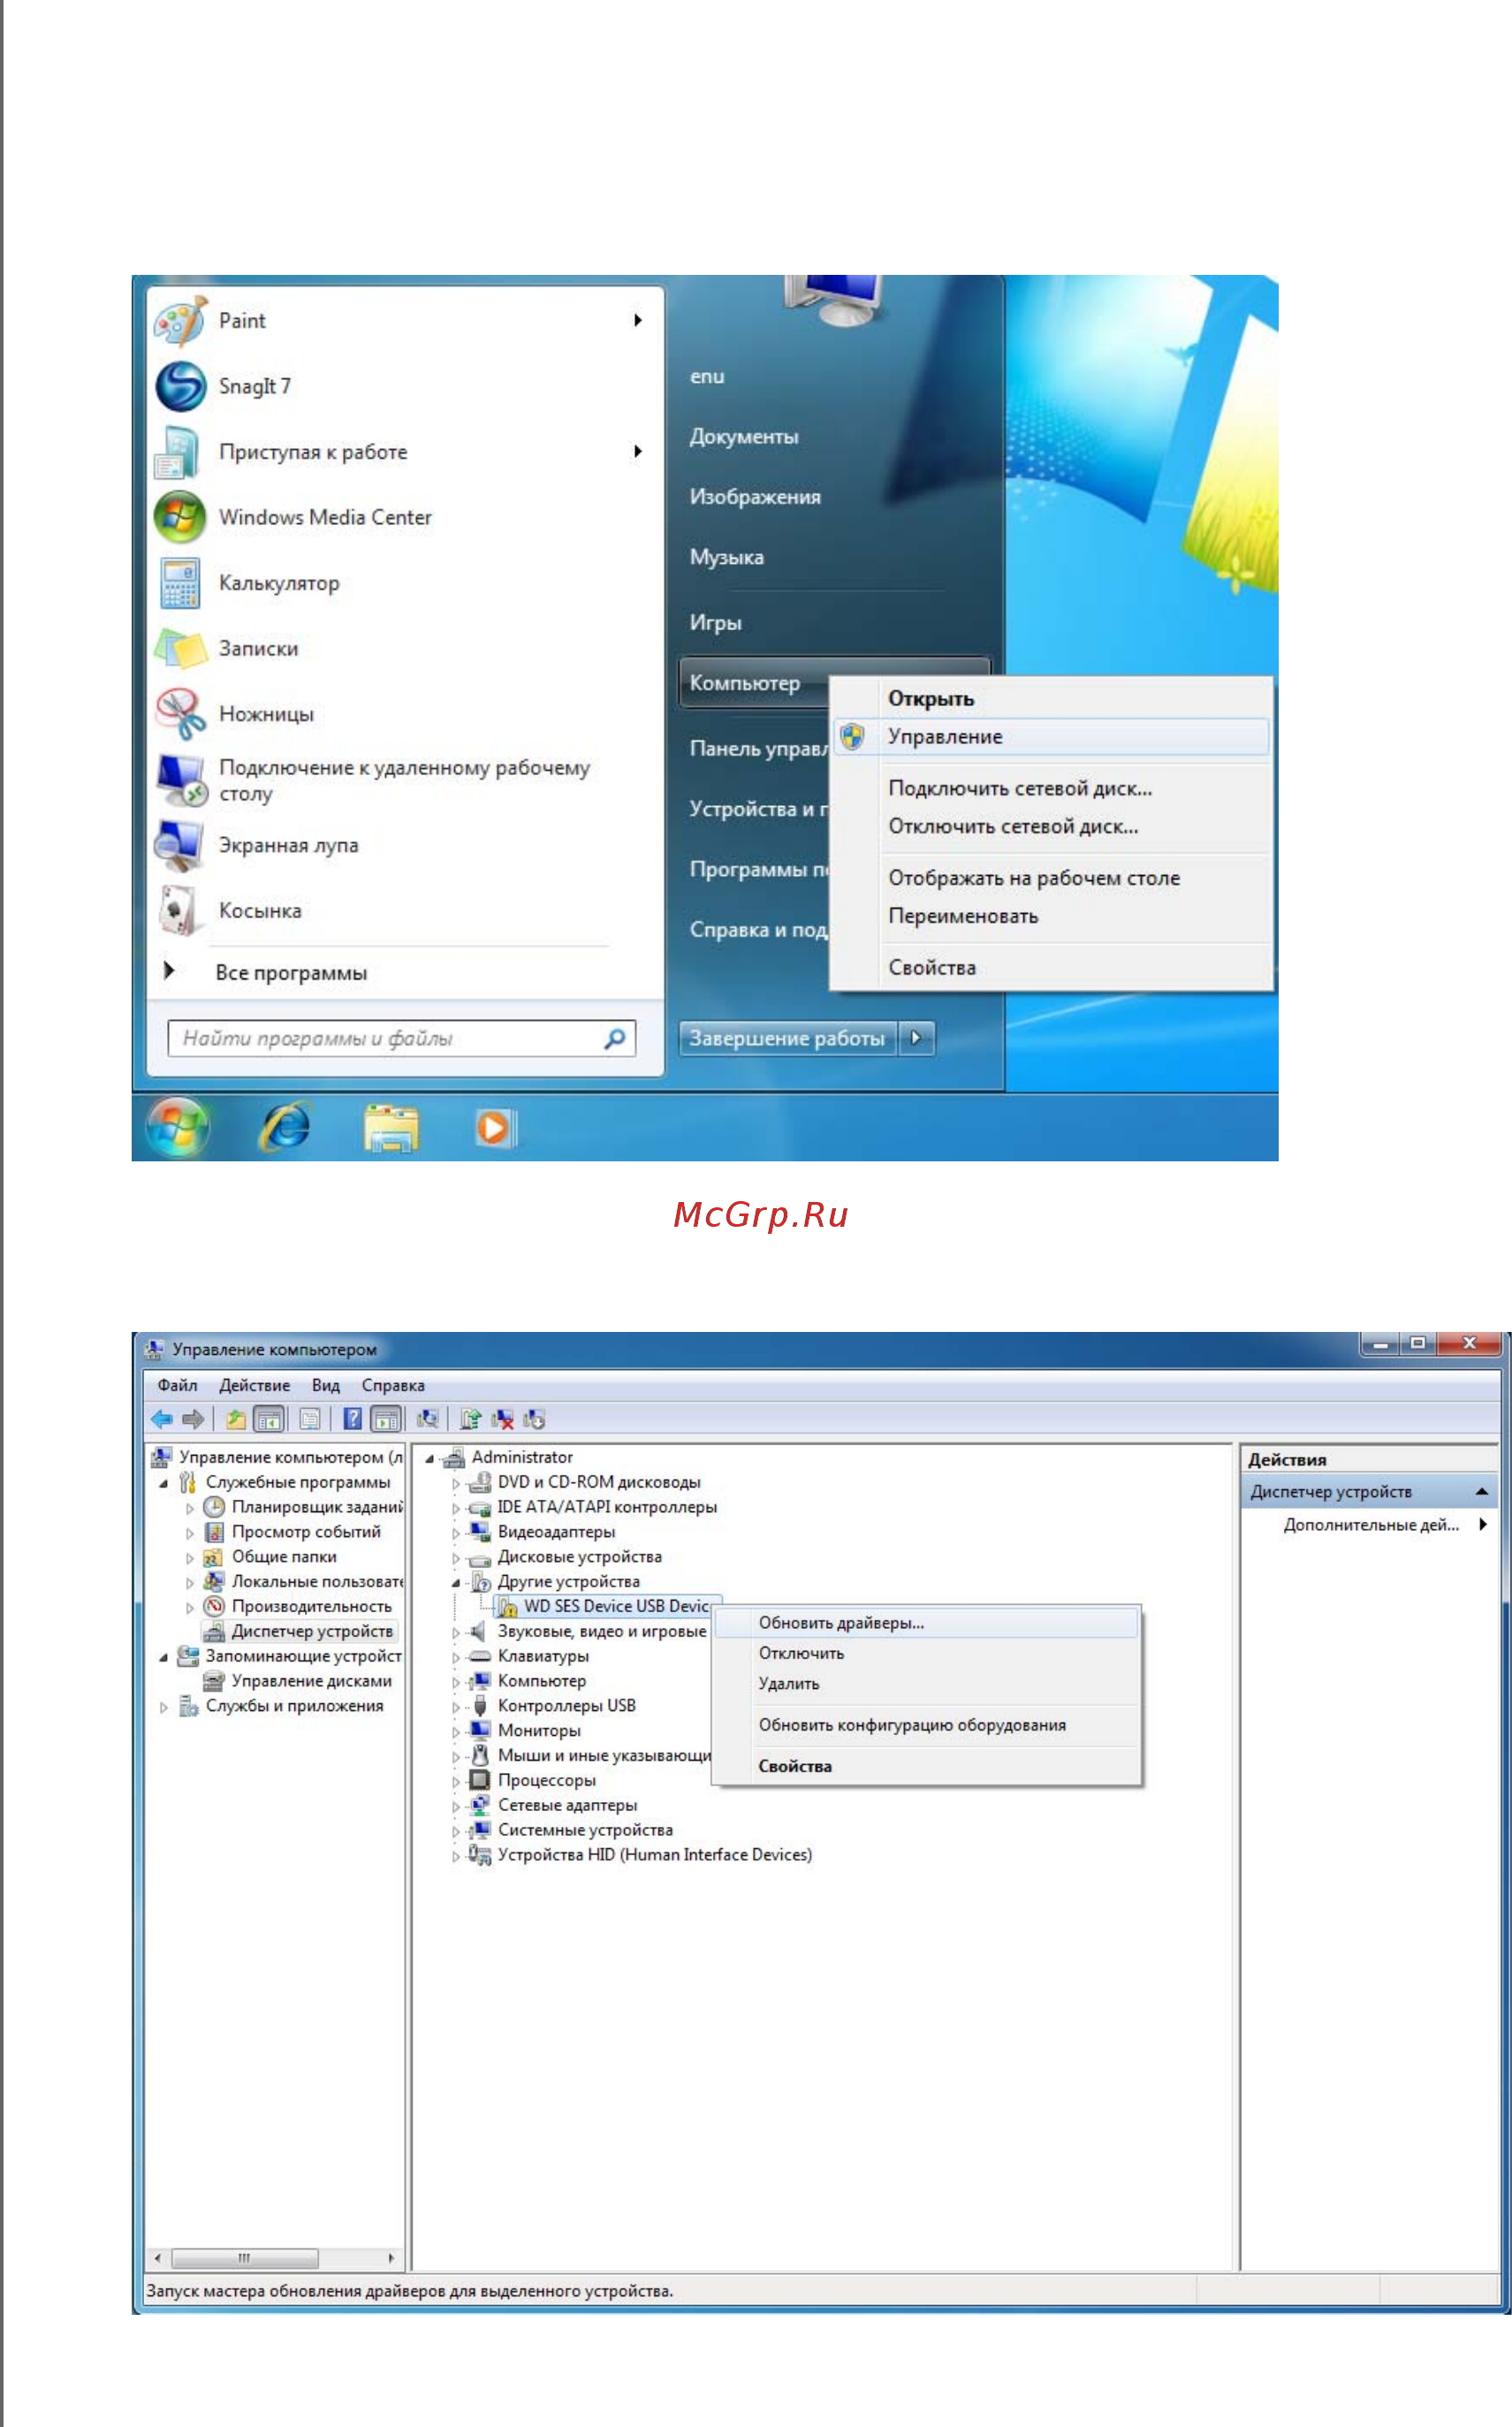1512x2427 pixels.
Task: Choose Открыть in Computer context menu
Action: [1051, 698]
